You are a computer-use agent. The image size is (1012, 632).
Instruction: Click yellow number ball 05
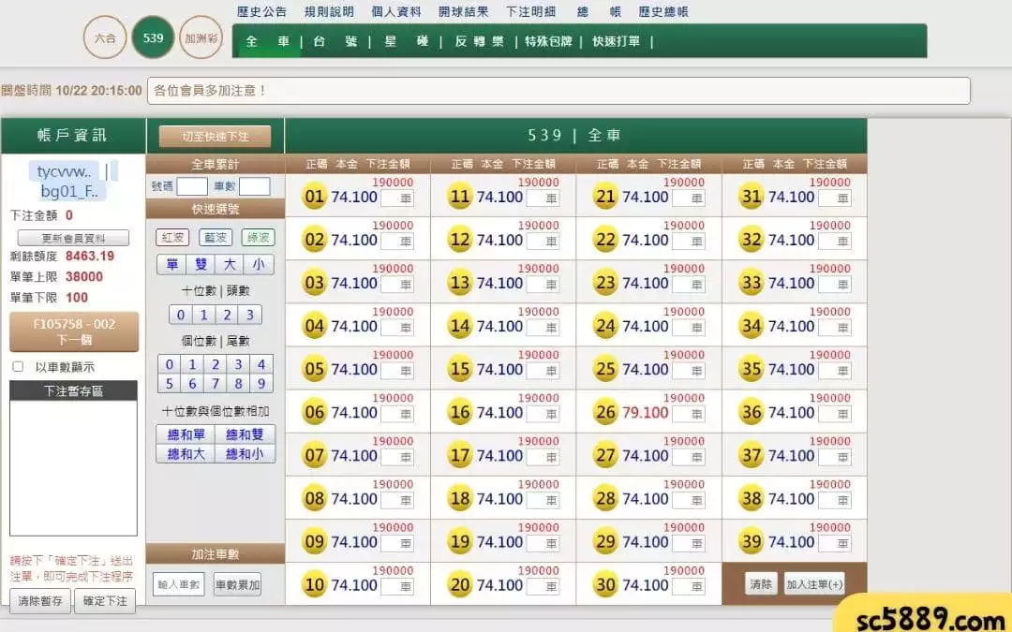[x=314, y=369]
